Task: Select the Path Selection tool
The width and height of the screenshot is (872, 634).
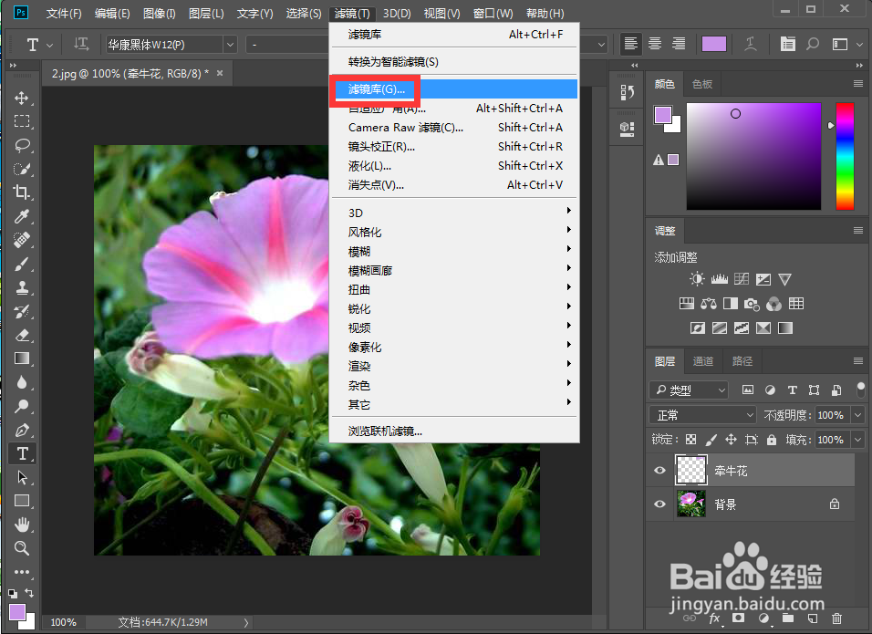Action: 22,478
